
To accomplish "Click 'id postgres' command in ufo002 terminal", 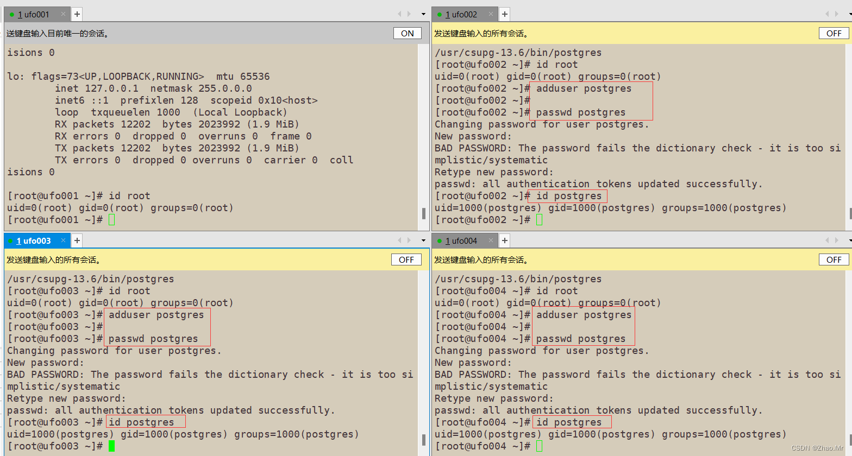I will pos(569,196).
